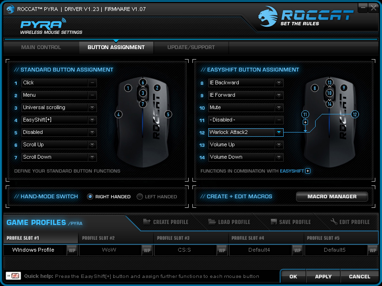Open button 4 EasyShift[+] dropdown
The height and width of the screenshot is (286, 382).
coord(92,120)
